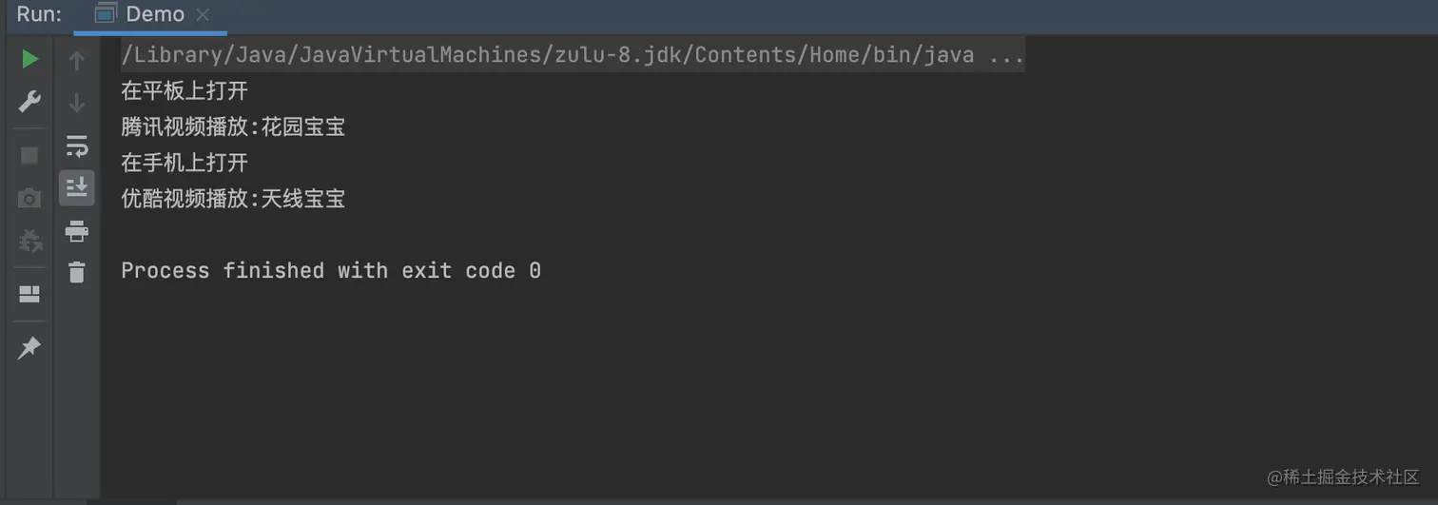Screen dimensions: 1438x505
Task: Click the camera Dump Threads icon
Action: (x=29, y=198)
